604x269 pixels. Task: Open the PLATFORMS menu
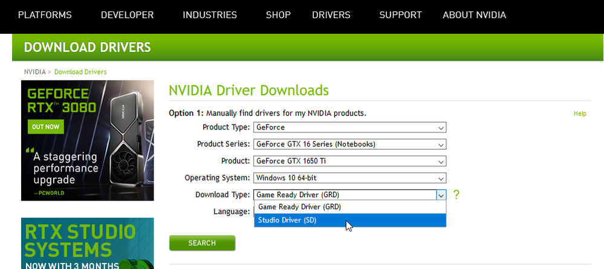45,15
